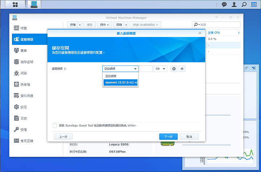
Task: Click the Legacy BIOS value text
Action: click(x=119, y=144)
